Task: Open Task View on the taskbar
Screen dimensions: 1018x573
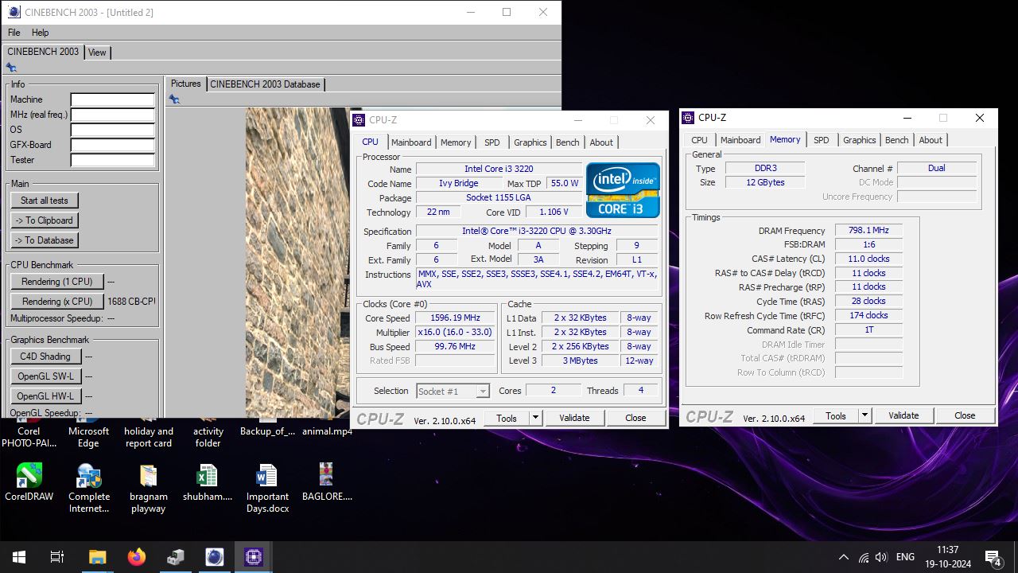Action: click(x=57, y=557)
